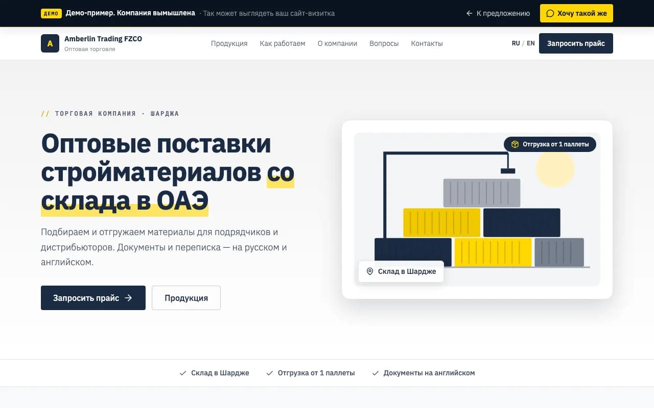This screenshot has width=654, height=408.
Task: Click the arrow icon in hero 'Запросить прайс' button
Action: coord(128,298)
